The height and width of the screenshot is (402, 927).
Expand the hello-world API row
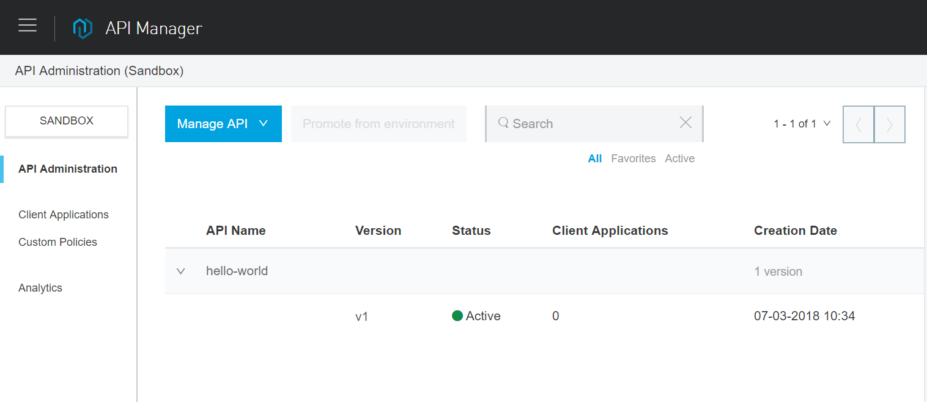pyautogui.click(x=180, y=271)
